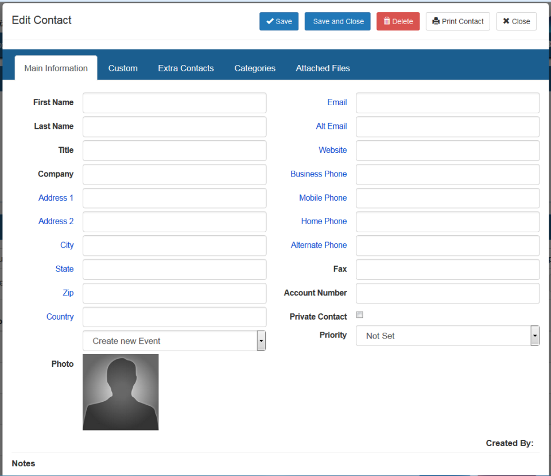The width and height of the screenshot is (551, 476).
Task: View the Attached Files tab
Action: [323, 67]
